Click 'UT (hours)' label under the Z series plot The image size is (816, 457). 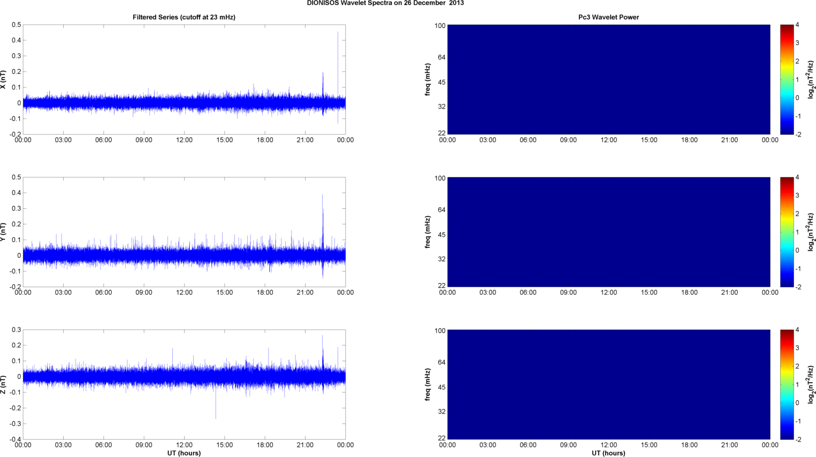pos(184,453)
